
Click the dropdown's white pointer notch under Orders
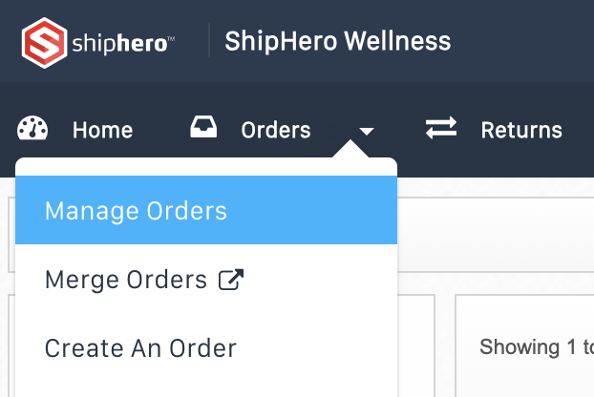click(x=350, y=149)
